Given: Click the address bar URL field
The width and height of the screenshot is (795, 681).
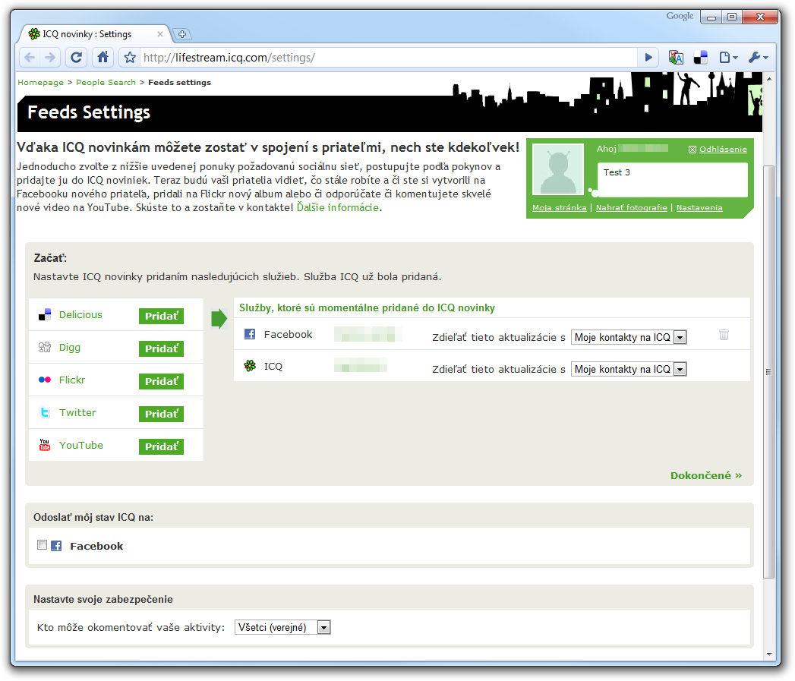Looking at the screenshot, I should click(x=388, y=57).
